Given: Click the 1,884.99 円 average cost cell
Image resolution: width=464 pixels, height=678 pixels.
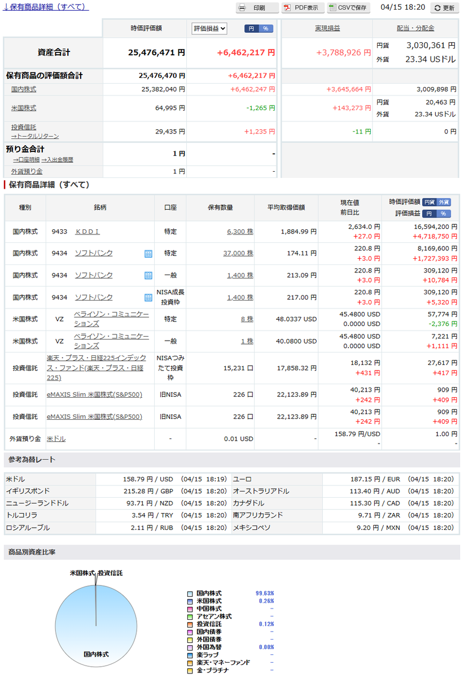Looking at the screenshot, I should [x=298, y=232].
